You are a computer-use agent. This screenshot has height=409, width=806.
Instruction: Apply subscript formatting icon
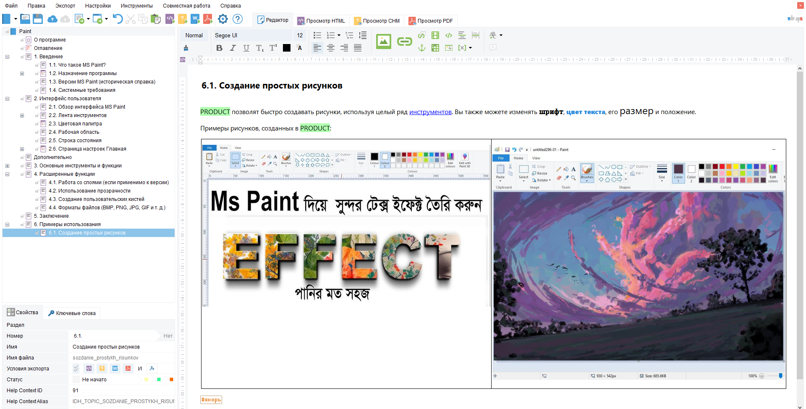[x=260, y=48]
